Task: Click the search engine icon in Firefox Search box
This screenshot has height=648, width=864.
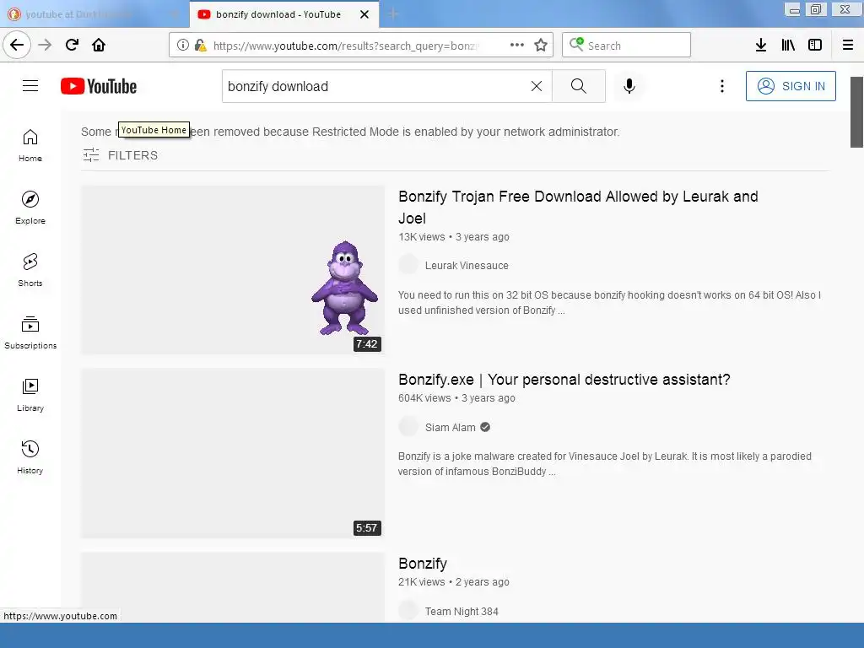Action: click(576, 45)
